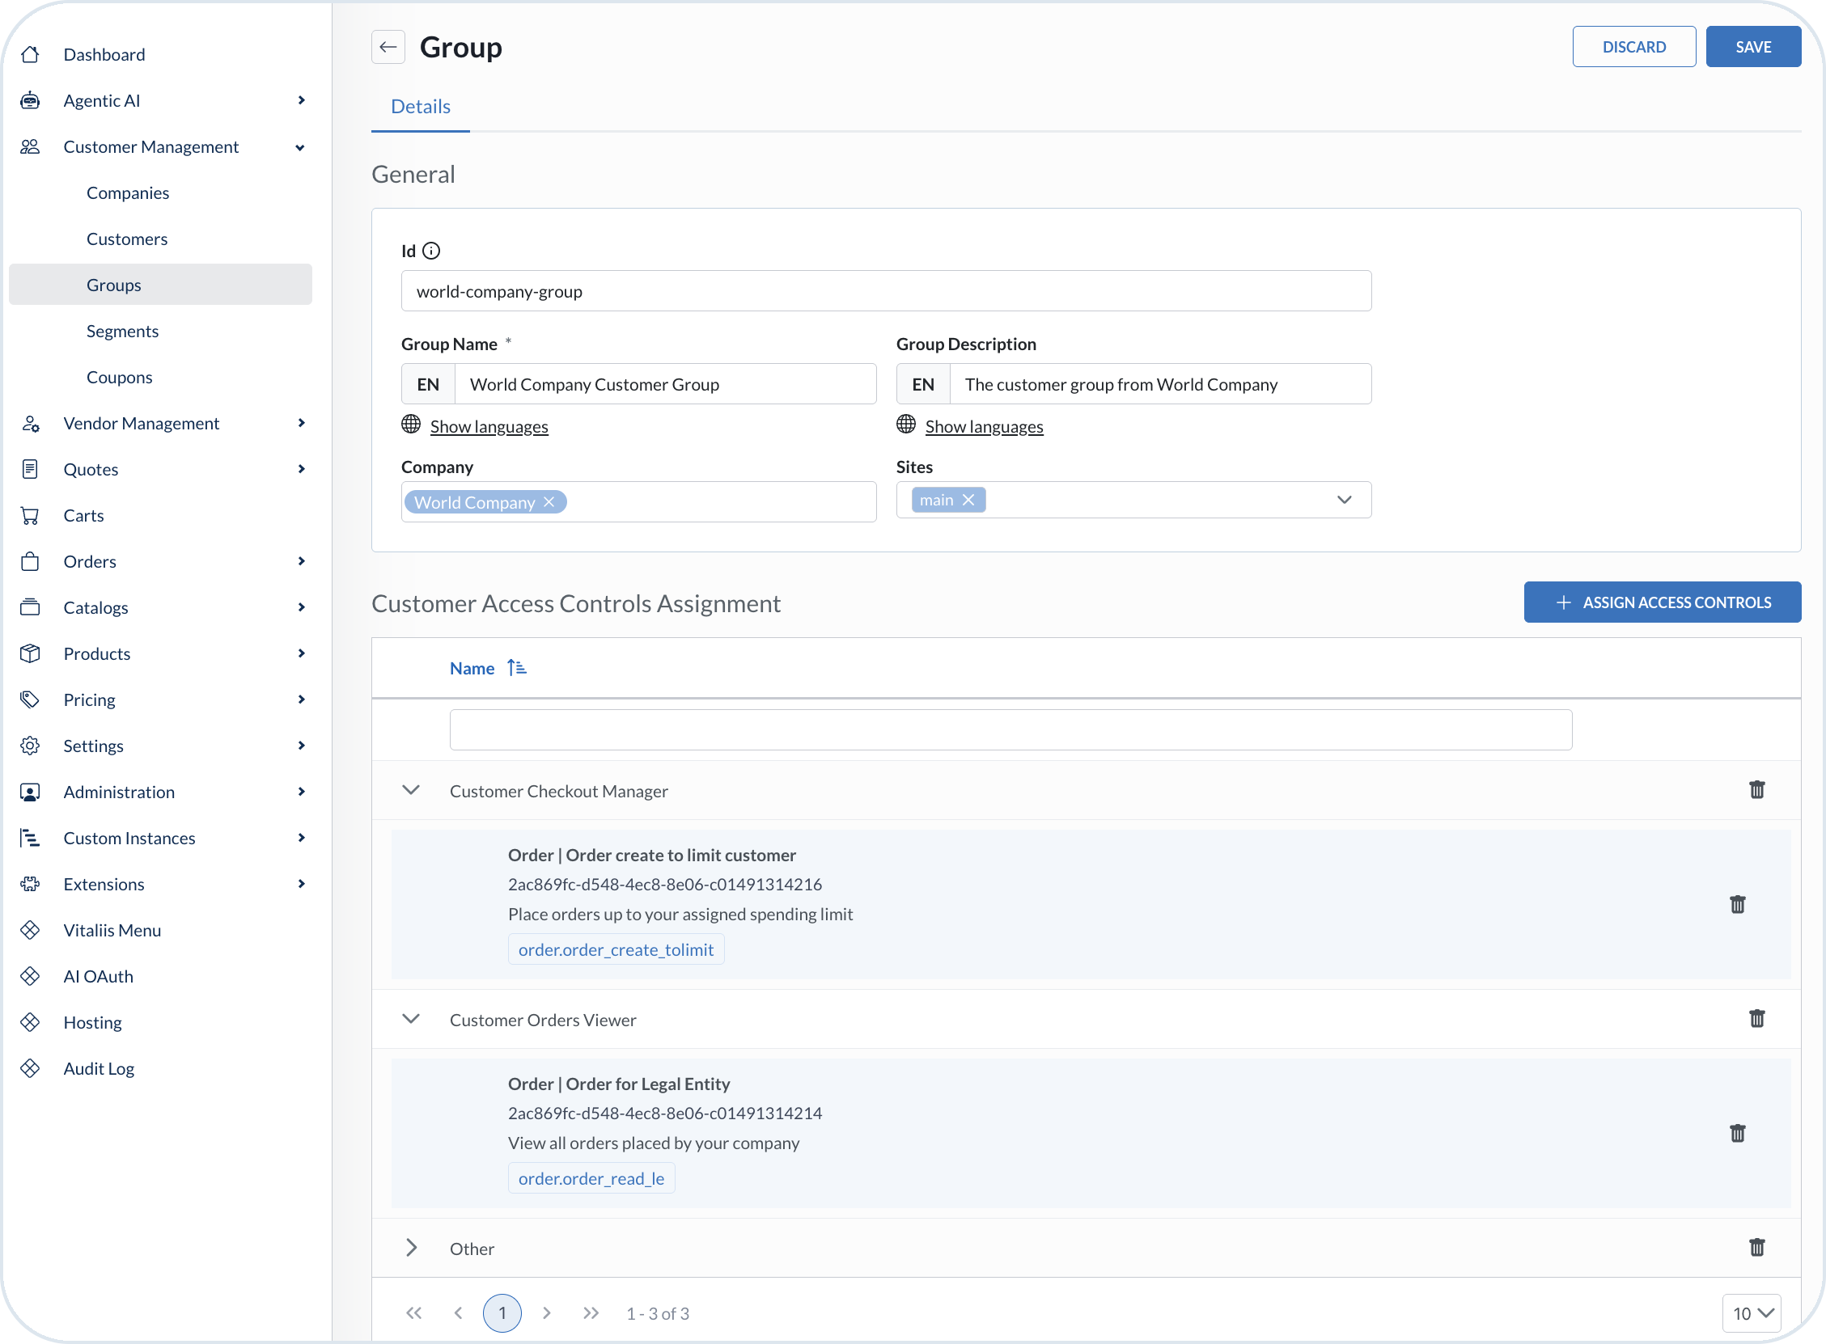Click the Id info icon
Screen dimensions: 1826x1344
pyautogui.click(x=431, y=251)
